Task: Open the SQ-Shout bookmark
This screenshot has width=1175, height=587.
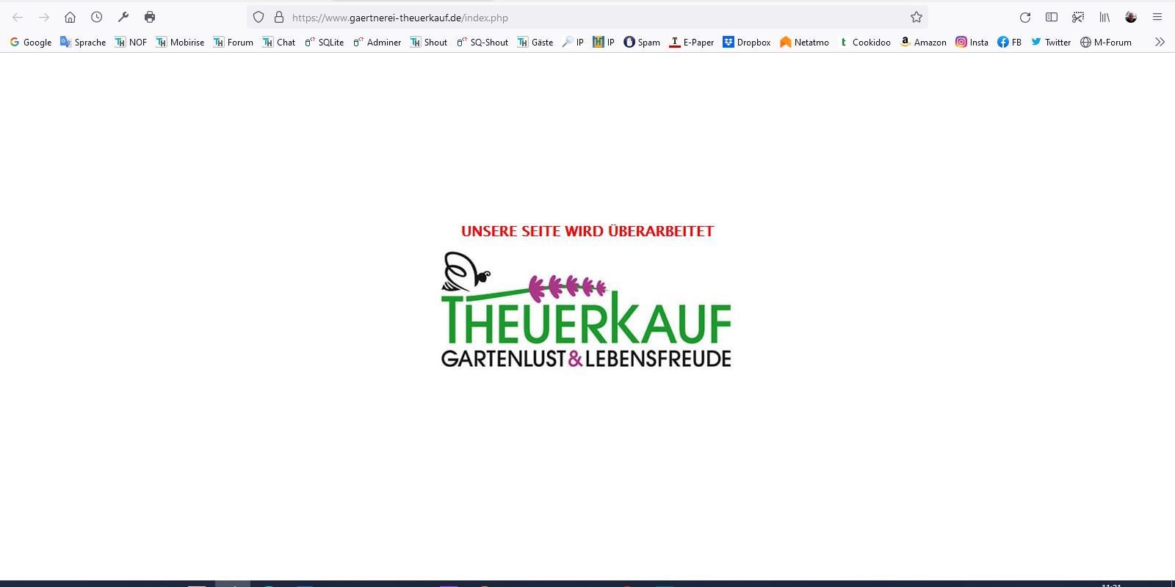Action: pos(482,42)
